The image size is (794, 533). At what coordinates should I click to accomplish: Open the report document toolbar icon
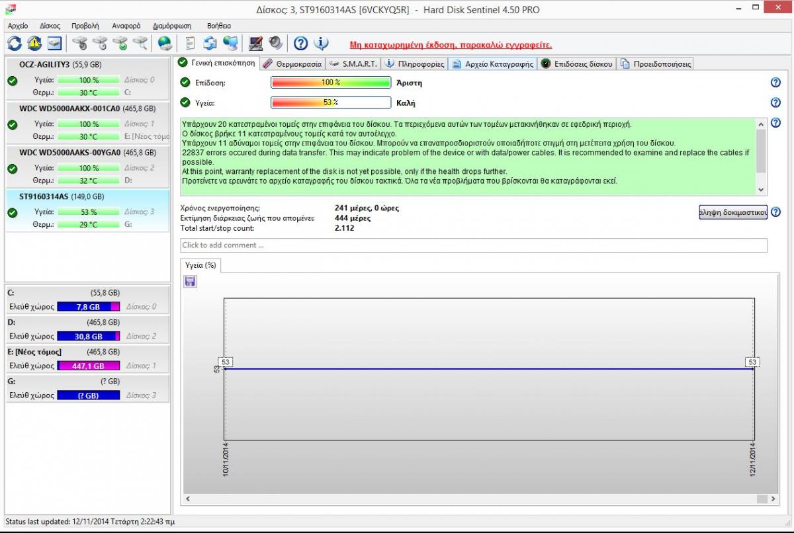(x=190, y=44)
